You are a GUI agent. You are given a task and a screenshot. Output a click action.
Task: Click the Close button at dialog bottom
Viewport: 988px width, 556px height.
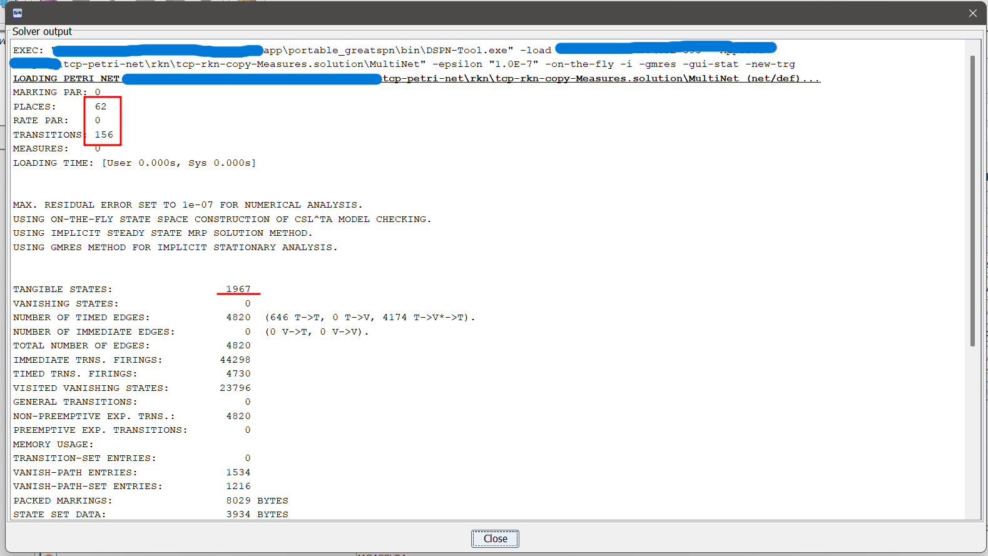pos(495,538)
